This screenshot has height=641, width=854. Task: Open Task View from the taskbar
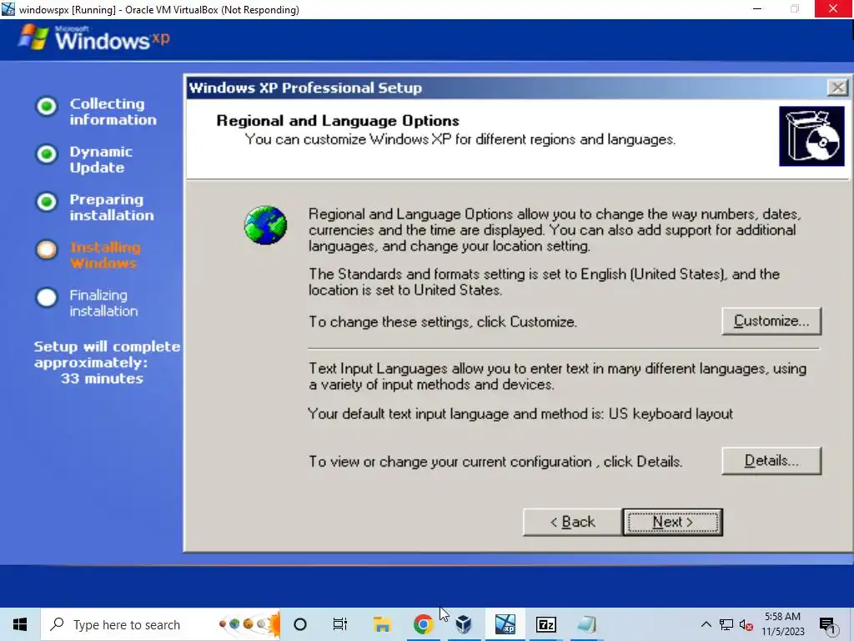tap(340, 624)
